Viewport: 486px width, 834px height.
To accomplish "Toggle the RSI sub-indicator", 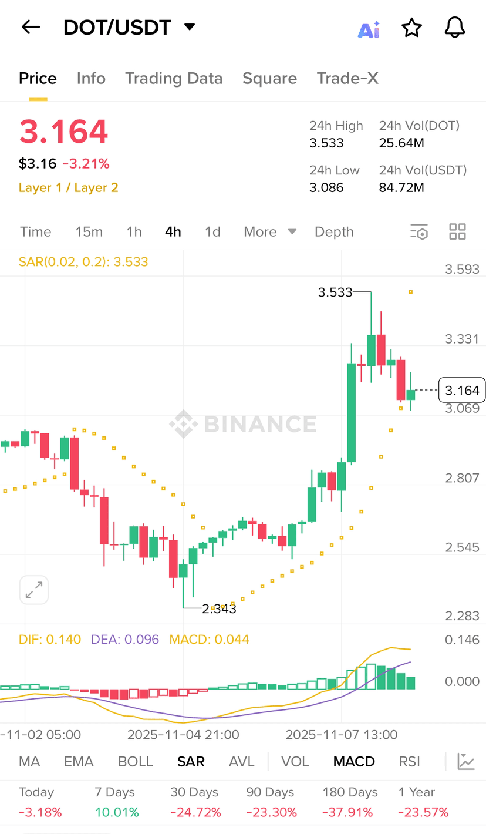I will (410, 762).
